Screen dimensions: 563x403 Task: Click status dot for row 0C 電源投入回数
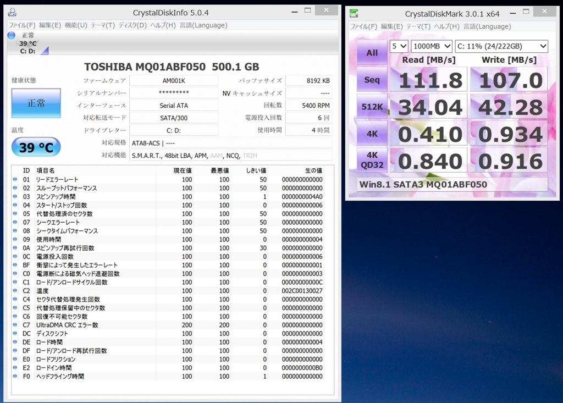point(15,256)
